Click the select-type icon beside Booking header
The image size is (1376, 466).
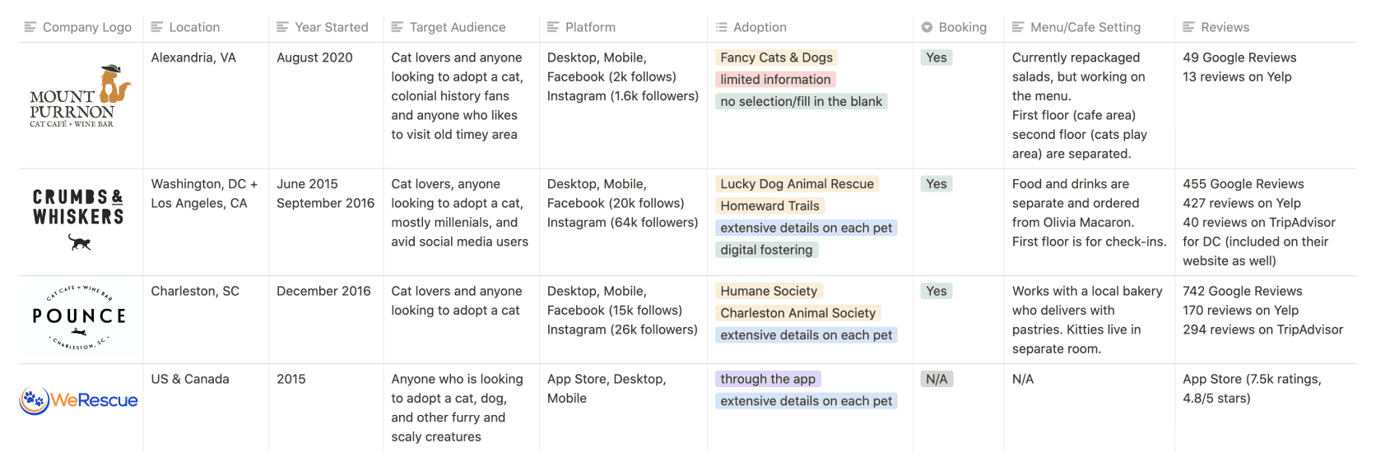[927, 27]
